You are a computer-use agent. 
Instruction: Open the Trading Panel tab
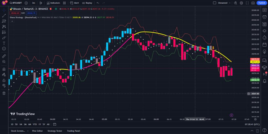74,131
